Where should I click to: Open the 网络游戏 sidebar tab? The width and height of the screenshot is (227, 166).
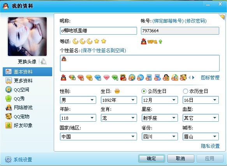point(27,108)
